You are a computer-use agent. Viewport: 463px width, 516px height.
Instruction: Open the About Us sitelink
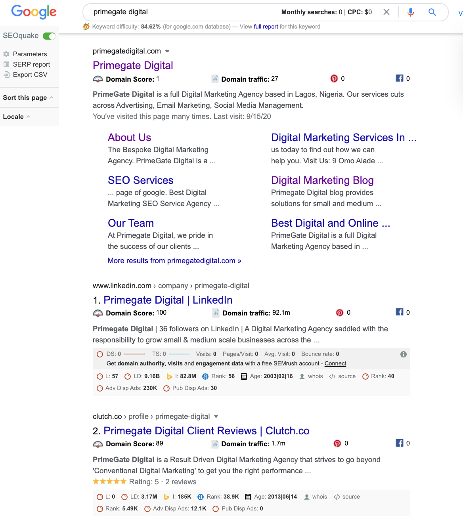(x=129, y=138)
